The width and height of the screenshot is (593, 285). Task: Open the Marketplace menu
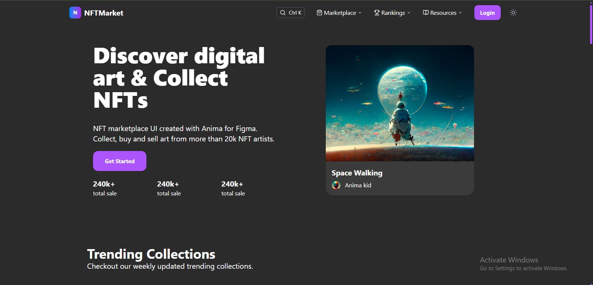point(339,13)
